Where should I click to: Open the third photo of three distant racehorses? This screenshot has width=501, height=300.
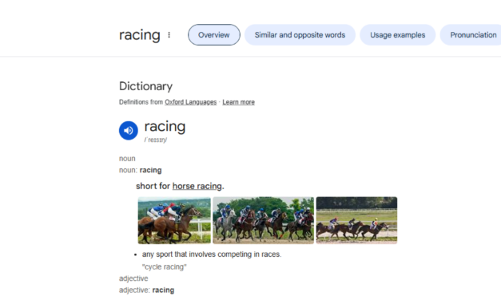click(356, 220)
